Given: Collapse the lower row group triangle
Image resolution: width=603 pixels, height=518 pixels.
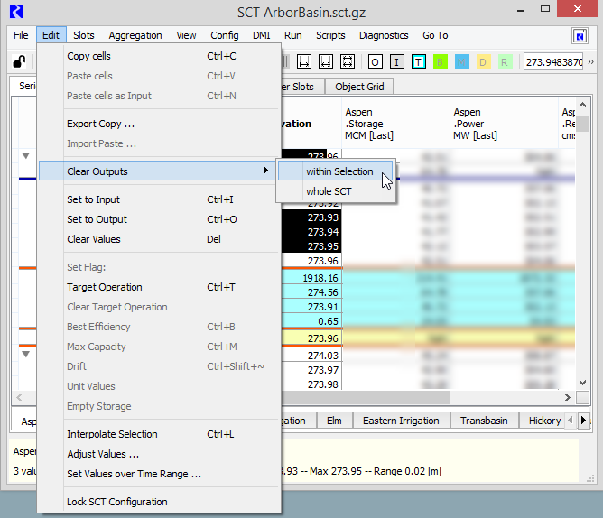Looking at the screenshot, I should [25, 354].
